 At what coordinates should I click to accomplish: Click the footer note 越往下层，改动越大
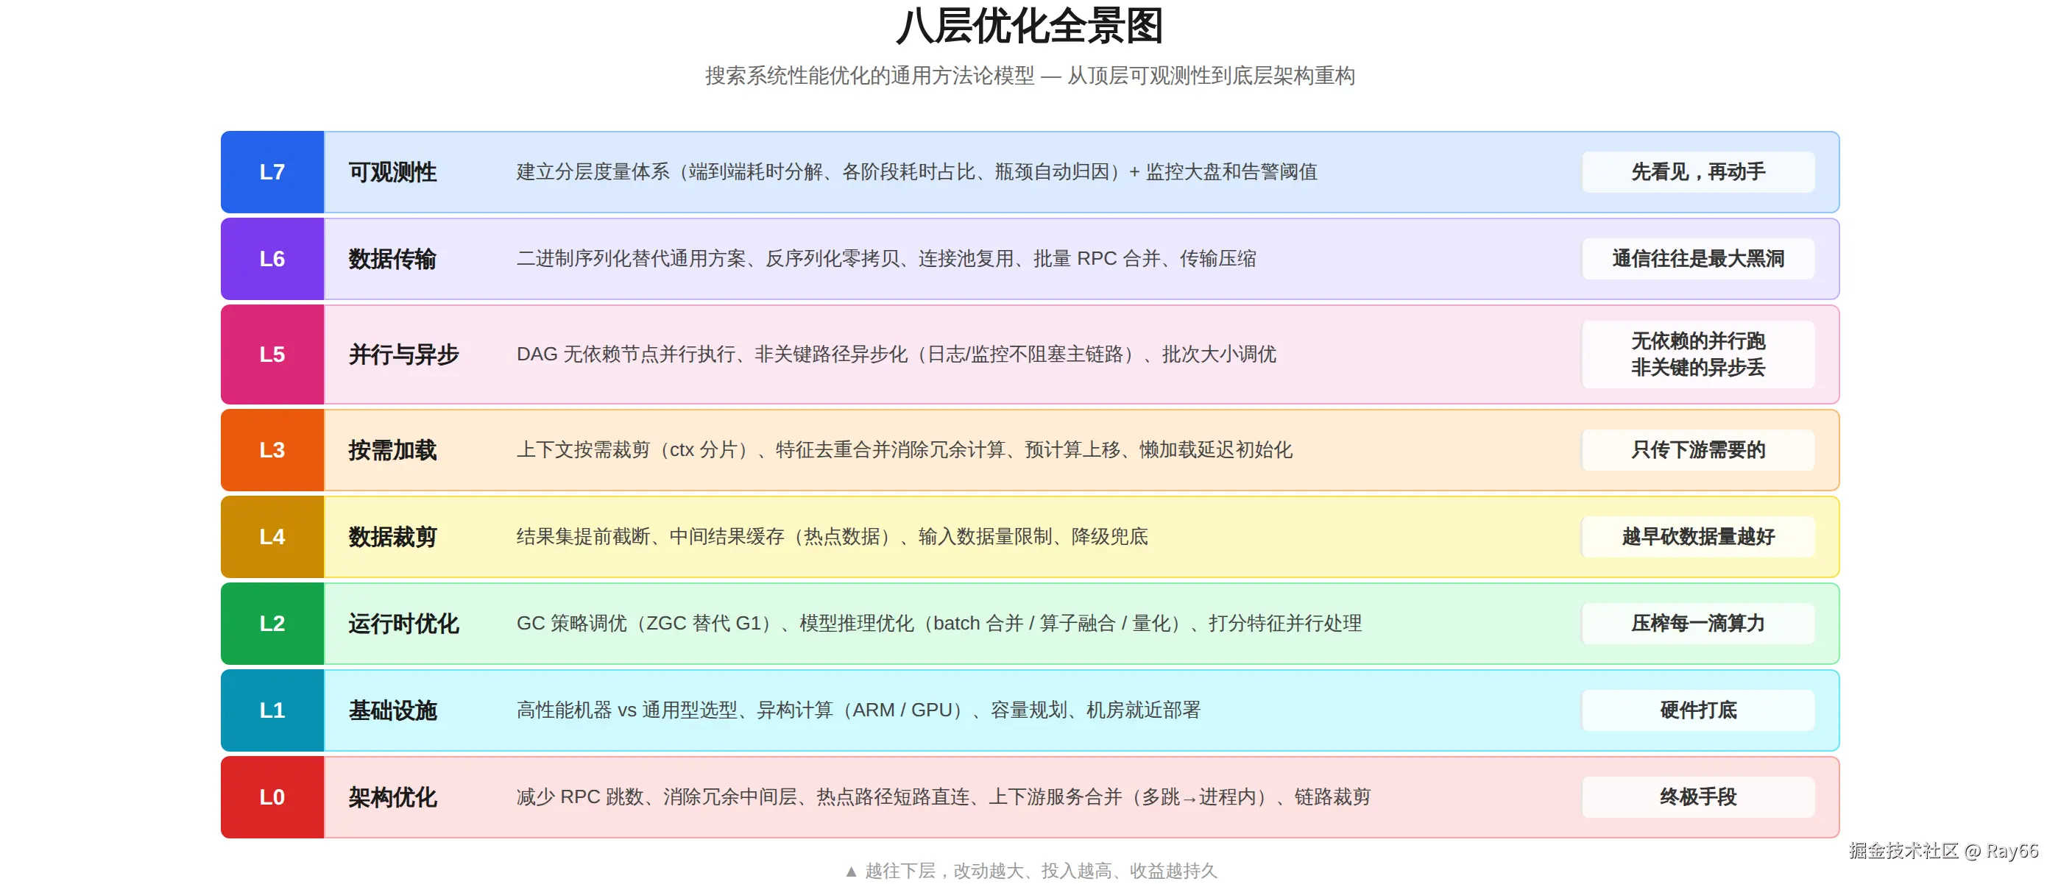[x=1030, y=871]
